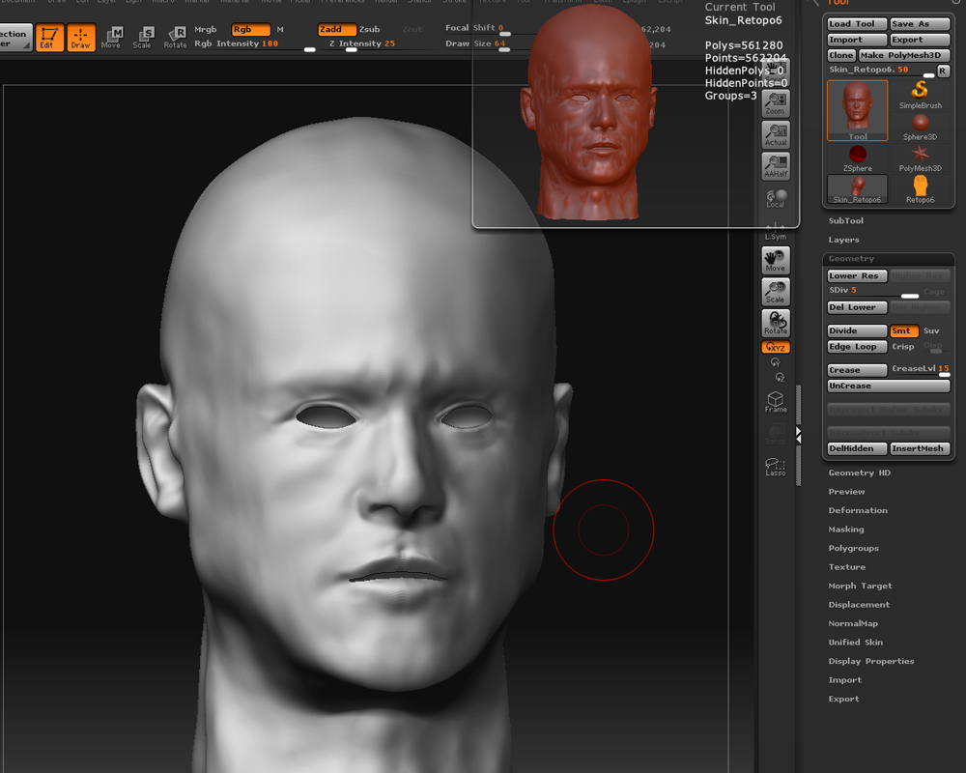The height and width of the screenshot is (773, 966).
Task: Open the Masking subpalette
Action: tap(846, 530)
